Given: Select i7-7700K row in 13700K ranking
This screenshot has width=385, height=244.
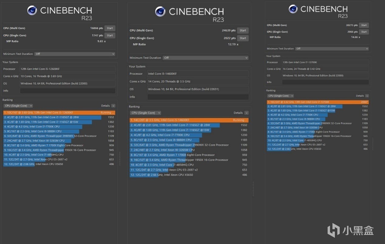Looking at the screenshot, I should [x=318, y=115].
